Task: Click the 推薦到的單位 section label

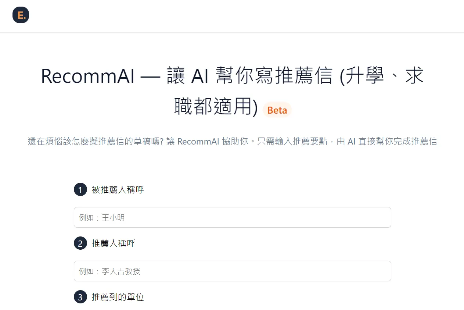Action: pos(118,297)
